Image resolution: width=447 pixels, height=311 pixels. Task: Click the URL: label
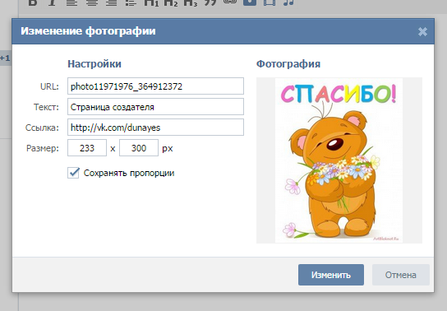[x=49, y=86]
